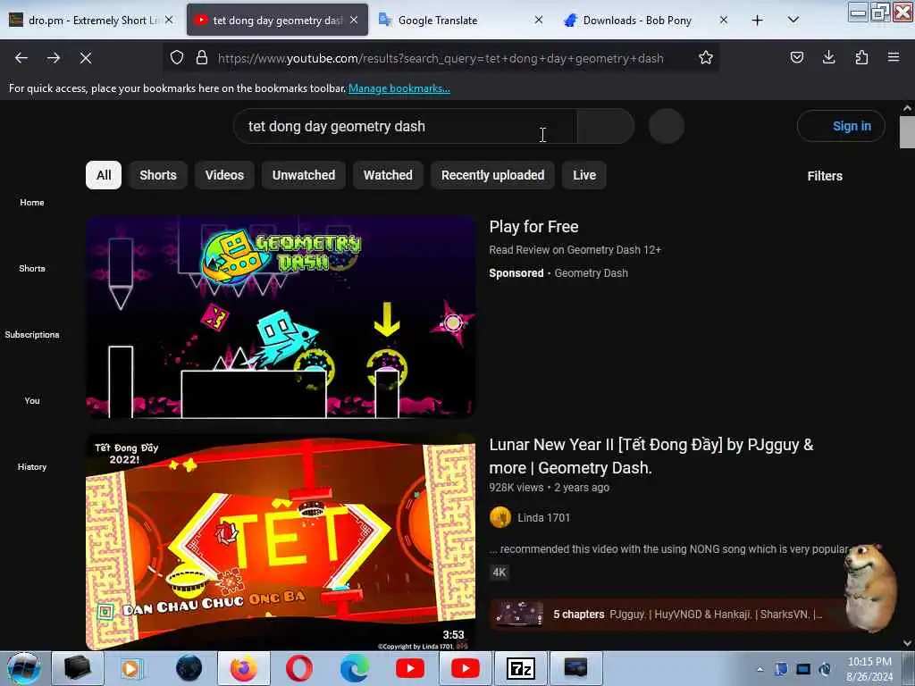
Task: Go forward with browser forward arrow
Action: [x=54, y=58]
